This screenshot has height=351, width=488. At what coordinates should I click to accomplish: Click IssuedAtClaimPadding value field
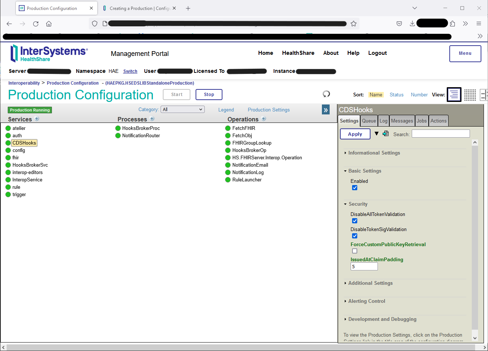(x=364, y=266)
